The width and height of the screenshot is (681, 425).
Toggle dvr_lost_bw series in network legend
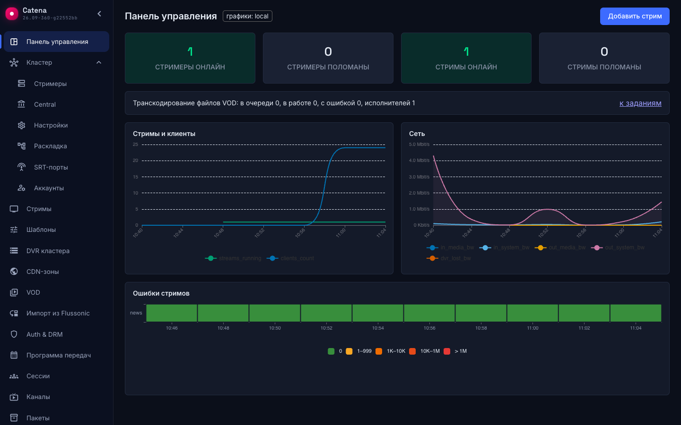[449, 258]
